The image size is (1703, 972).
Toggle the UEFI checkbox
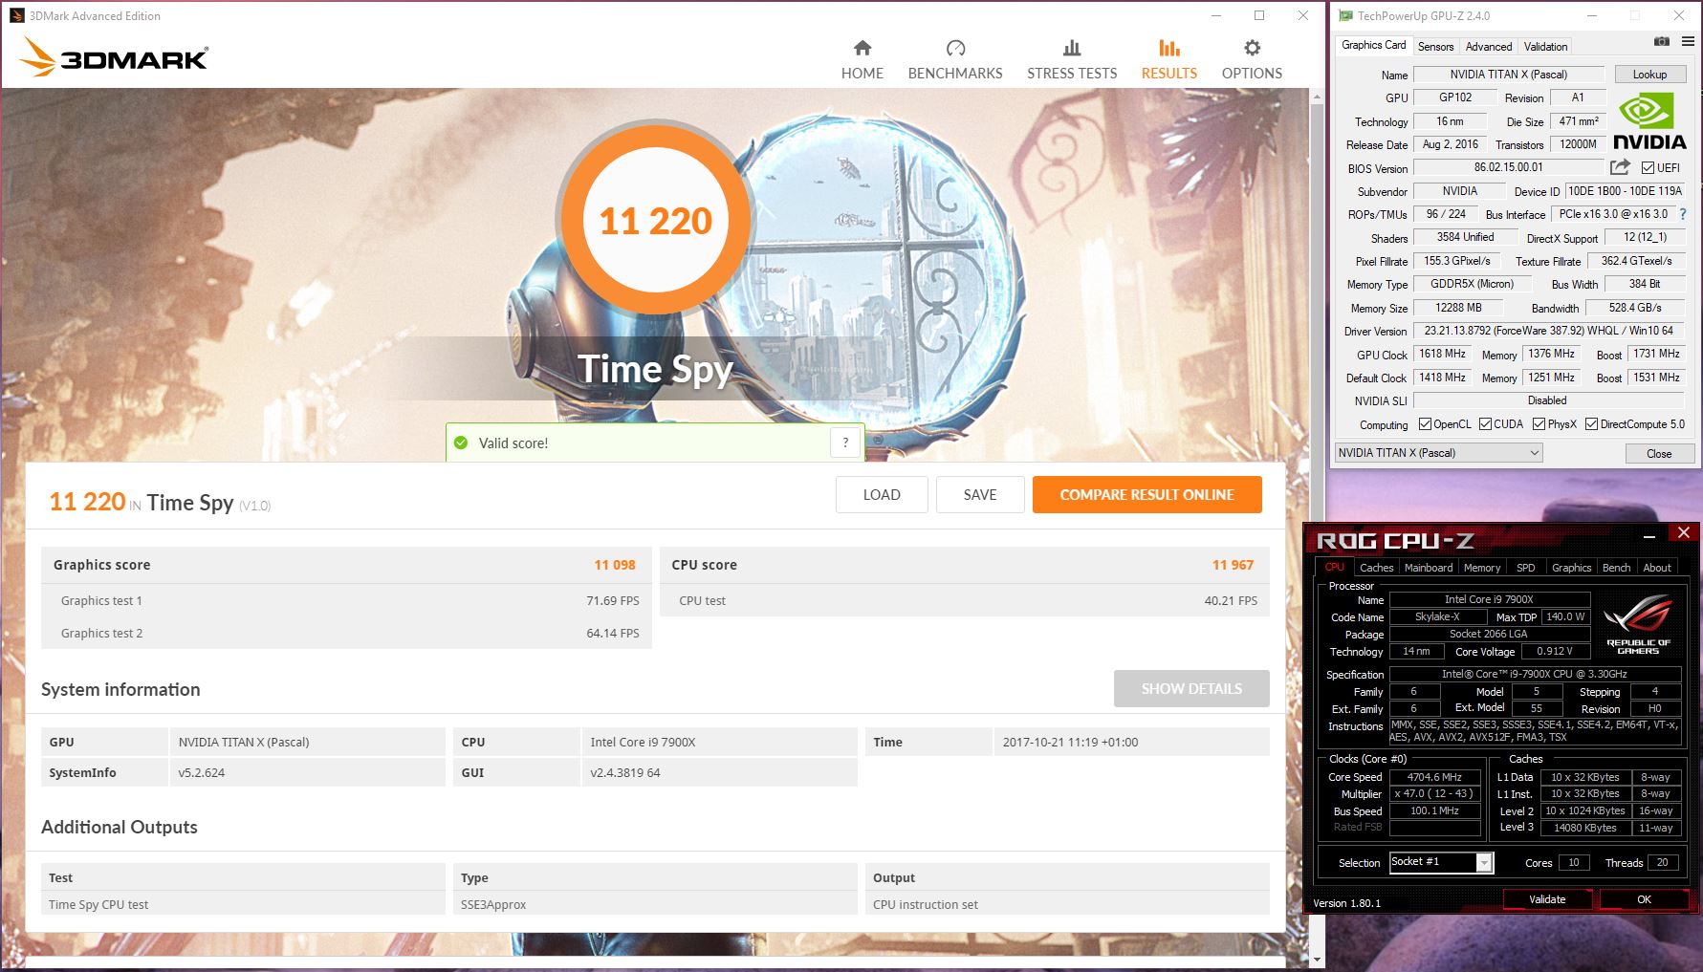click(1648, 168)
